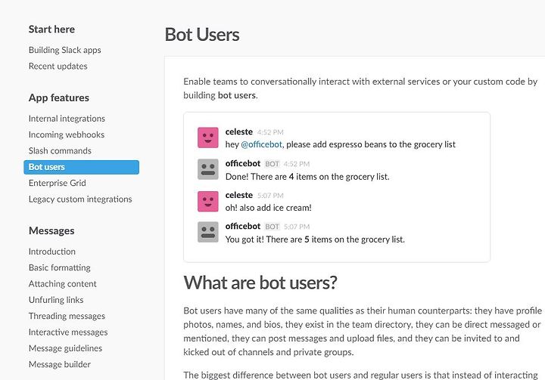Go to Interactive messages
545x380 pixels.
pos(68,332)
